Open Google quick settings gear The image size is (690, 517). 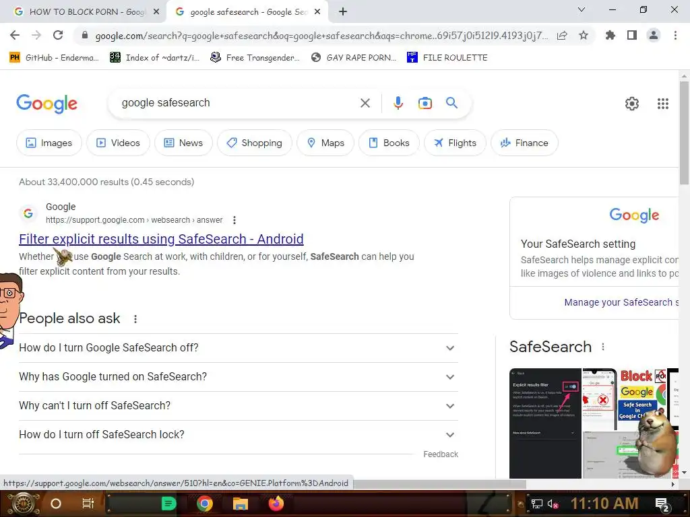[x=632, y=103]
